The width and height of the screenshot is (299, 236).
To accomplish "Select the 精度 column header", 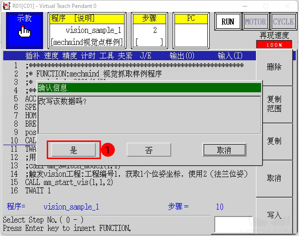I will [x=69, y=56].
